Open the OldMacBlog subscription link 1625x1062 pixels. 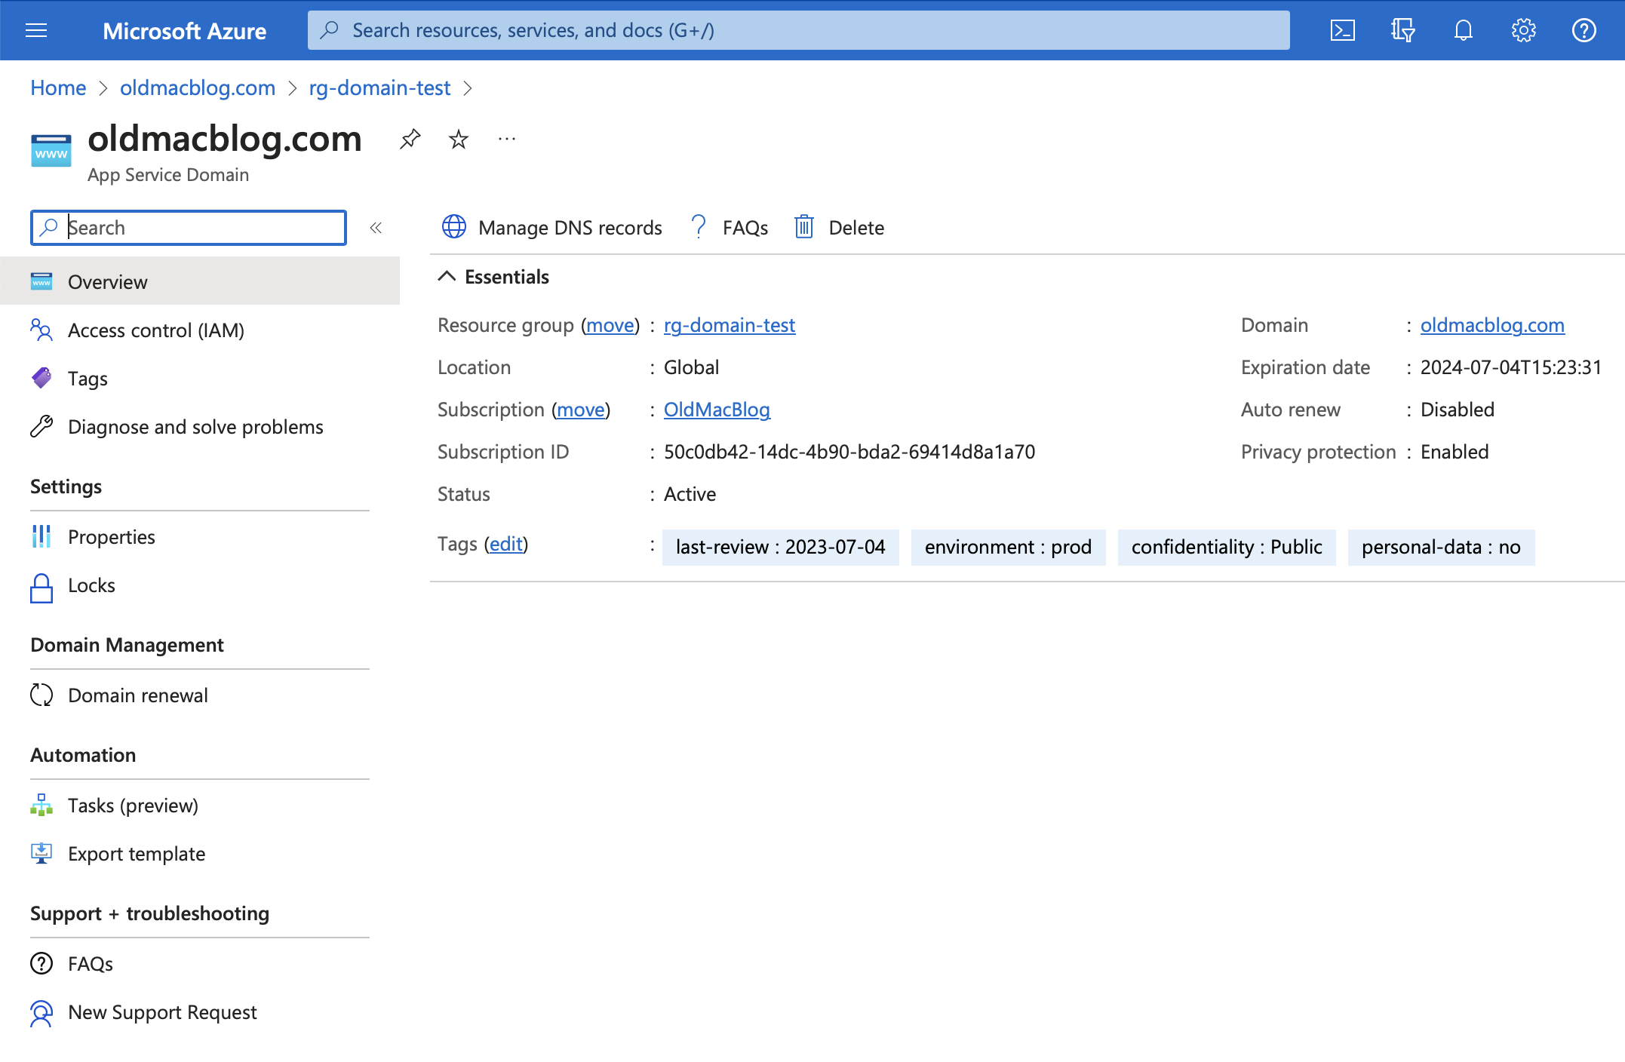pyautogui.click(x=717, y=410)
